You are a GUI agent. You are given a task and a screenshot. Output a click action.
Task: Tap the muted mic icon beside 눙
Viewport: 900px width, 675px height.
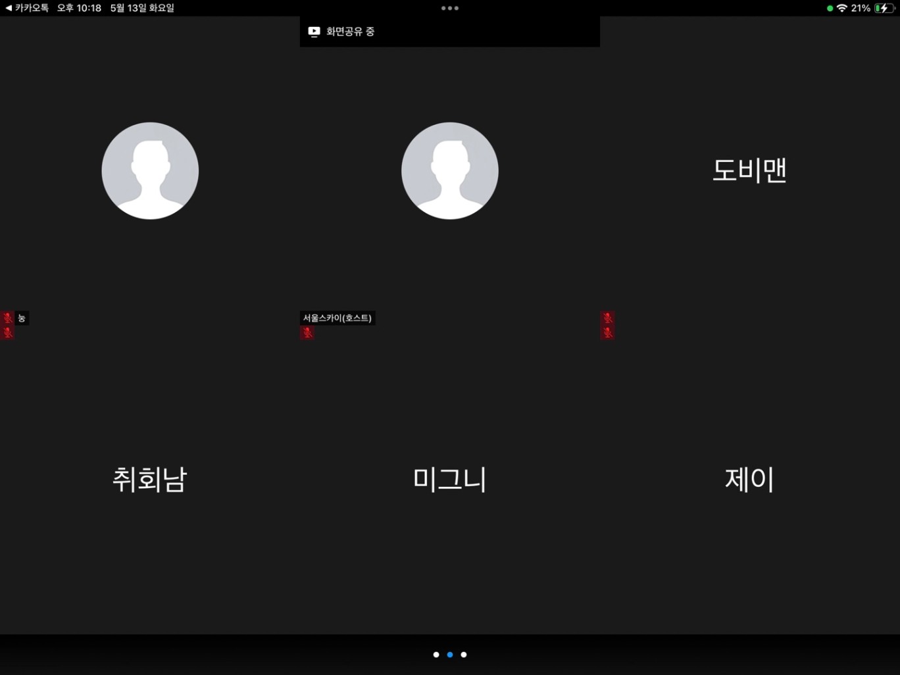coord(8,318)
